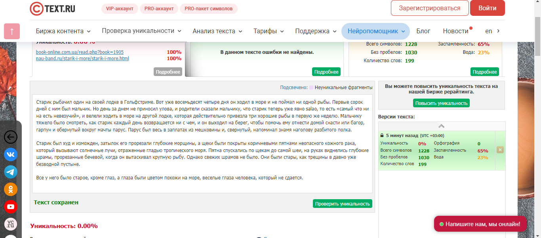Click PRO-пакет символов pill button

pyautogui.click(x=209, y=9)
